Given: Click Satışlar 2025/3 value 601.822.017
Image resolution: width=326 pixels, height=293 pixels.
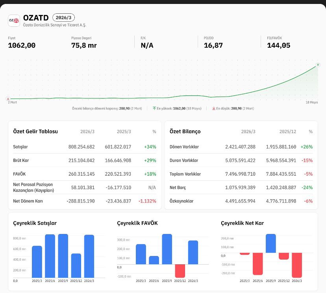Looking at the screenshot, I should point(118,147).
